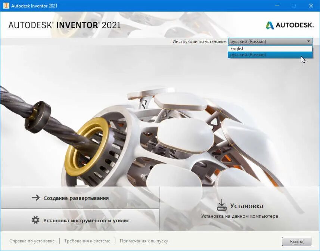
Task: Click the arrow icon beside Создание развертывания
Action: (36, 198)
